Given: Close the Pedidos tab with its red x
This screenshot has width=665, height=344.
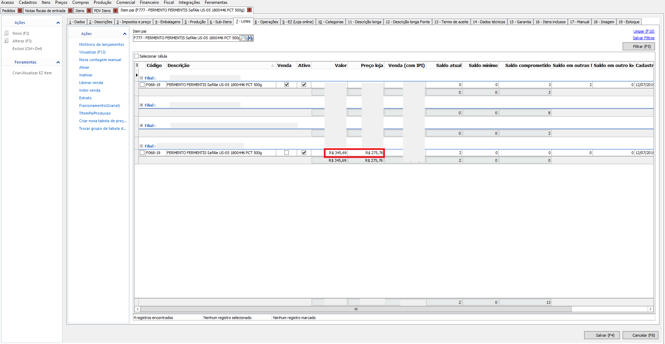Looking at the screenshot, I should pos(20,11).
